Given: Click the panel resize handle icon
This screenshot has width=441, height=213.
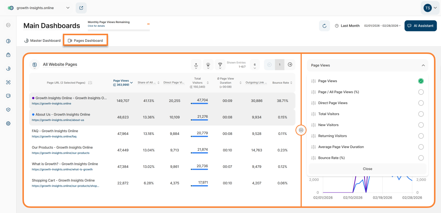Looking at the screenshot, I should click(x=301, y=130).
